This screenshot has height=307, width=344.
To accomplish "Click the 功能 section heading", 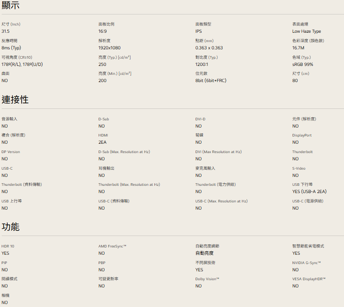I will click(x=11, y=227).
